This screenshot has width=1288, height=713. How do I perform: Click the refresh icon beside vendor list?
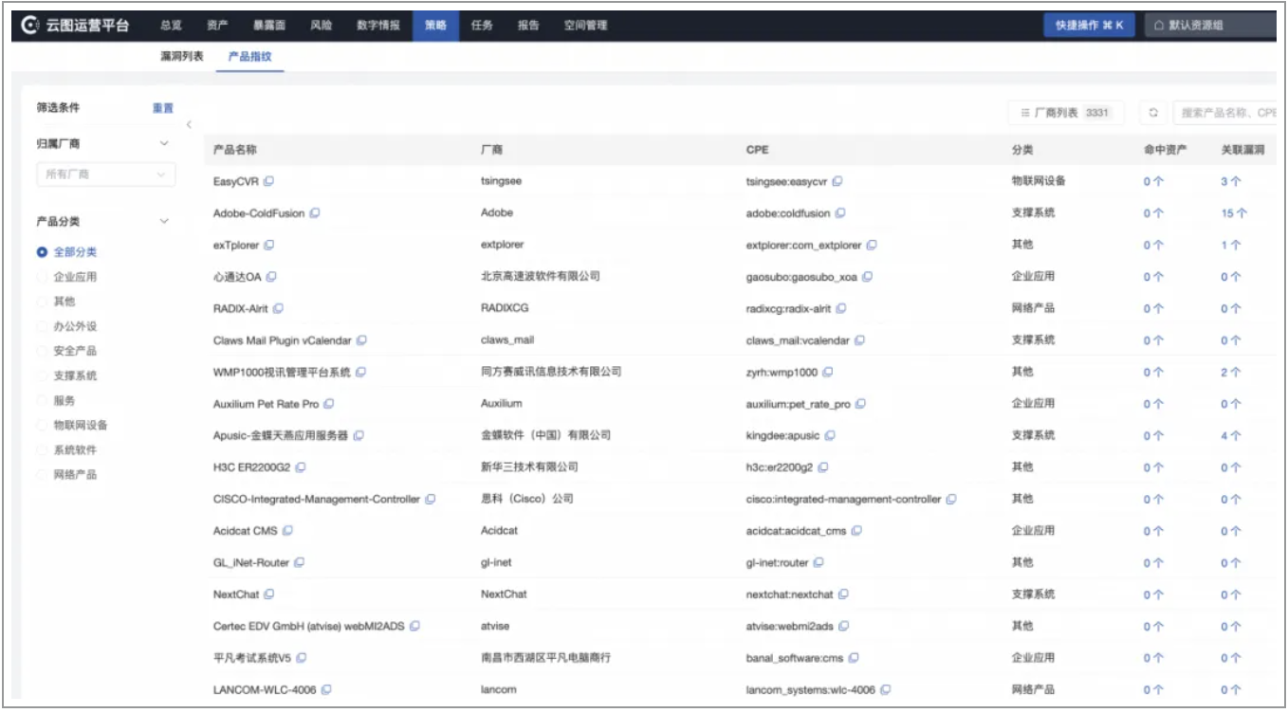click(x=1153, y=113)
